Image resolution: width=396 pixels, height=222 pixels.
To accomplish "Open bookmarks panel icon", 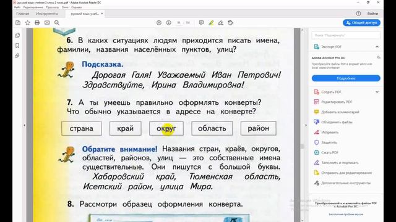I will pyautogui.click(x=17, y=46).
